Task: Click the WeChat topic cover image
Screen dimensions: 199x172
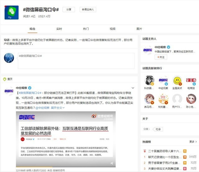Action: click(12, 12)
